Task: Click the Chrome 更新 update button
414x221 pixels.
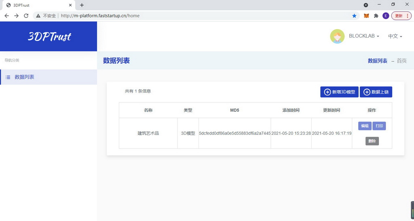Action: (x=401, y=16)
